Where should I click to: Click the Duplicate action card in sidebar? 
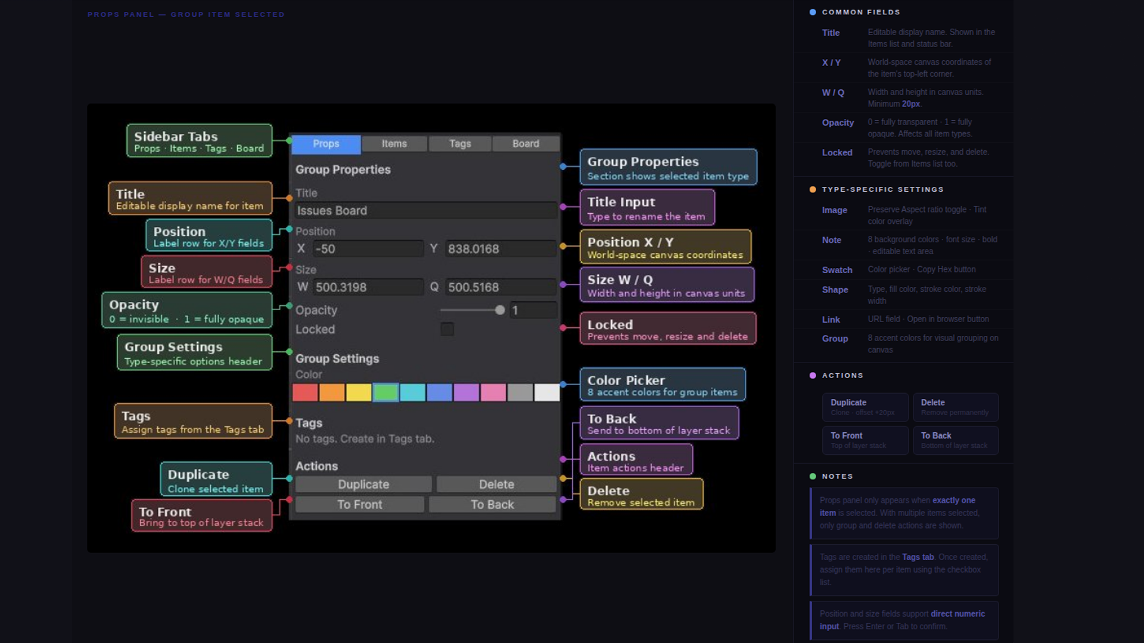(865, 407)
